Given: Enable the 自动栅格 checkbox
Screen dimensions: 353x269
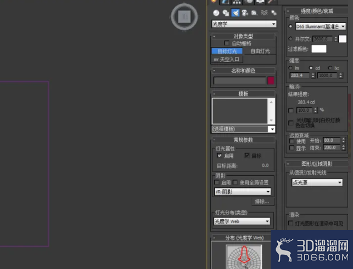Looking at the screenshot, I should coord(227,43).
